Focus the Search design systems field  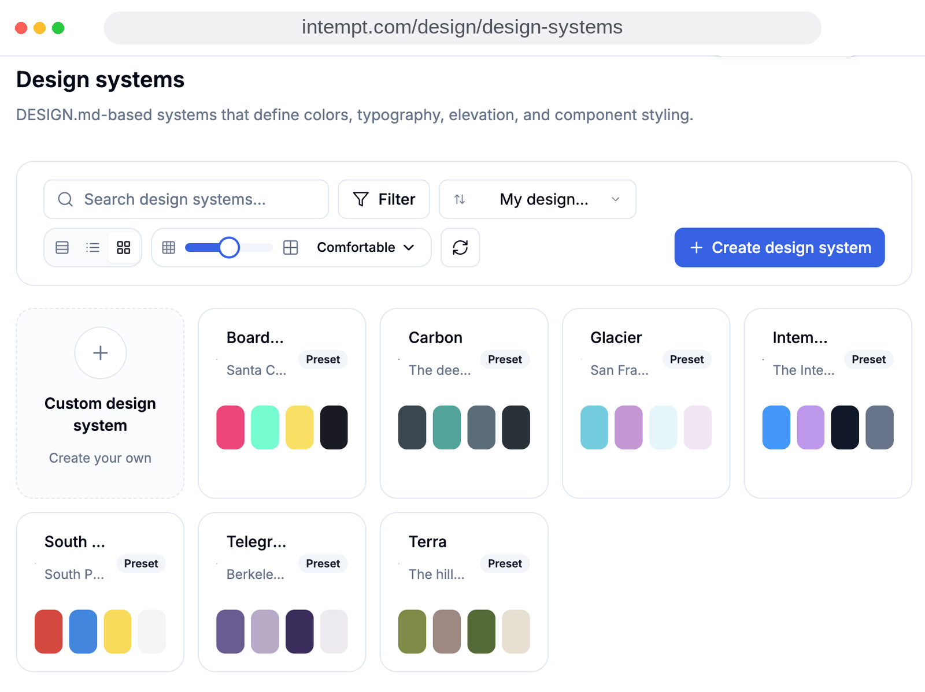186,199
